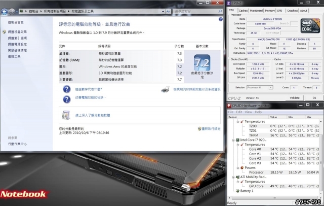Open the 行動作業中心 link
This screenshot has width=324, height=206.
pos(17,144)
